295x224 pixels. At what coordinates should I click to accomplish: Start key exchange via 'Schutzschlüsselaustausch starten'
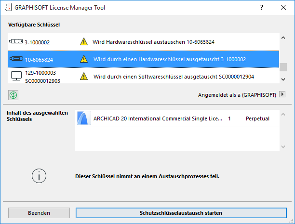point(180,212)
